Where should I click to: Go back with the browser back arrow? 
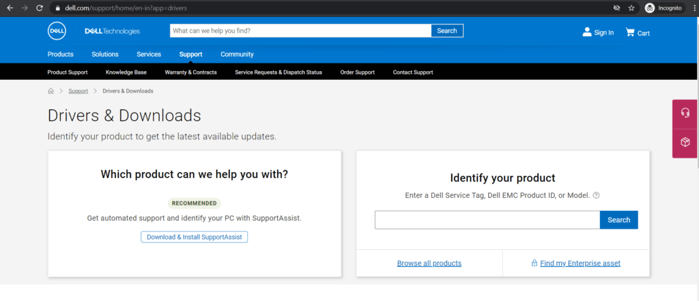(x=10, y=8)
